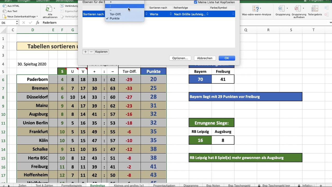Click the Gruppierung aufheben icon
332x187 pixels.
click(298, 9)
